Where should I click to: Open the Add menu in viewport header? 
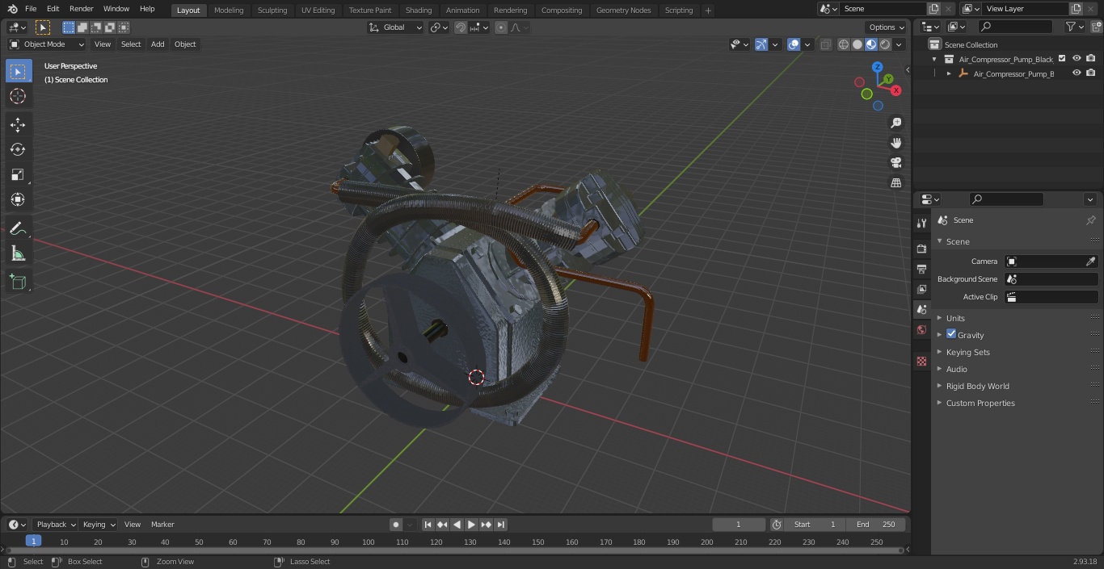point(158,44)
